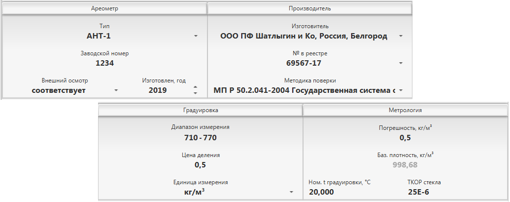510x202 pixels.
Task: Click the Производитель panel header
Action: (309, 9)
